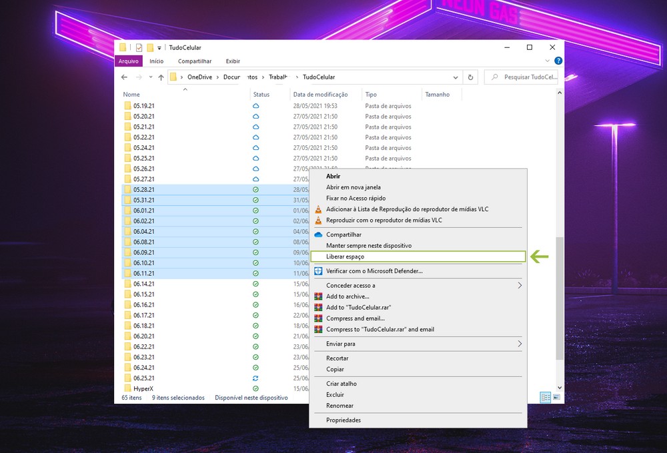Click the refresh button beside address bar

tap(471, 77)
